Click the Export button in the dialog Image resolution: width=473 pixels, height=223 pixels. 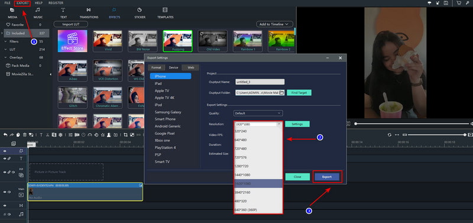[x=327, y=177]
